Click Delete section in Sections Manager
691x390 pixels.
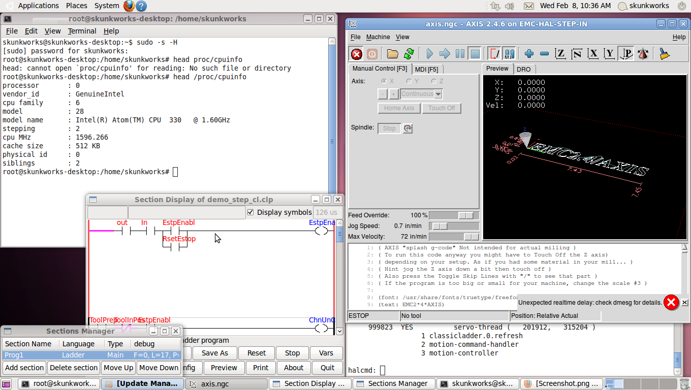pos(74,368)
